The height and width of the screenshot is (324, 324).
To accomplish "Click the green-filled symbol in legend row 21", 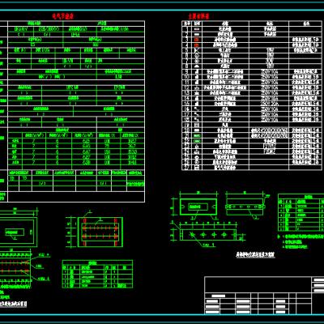I will pyautogui.click(x=197, y=135).
